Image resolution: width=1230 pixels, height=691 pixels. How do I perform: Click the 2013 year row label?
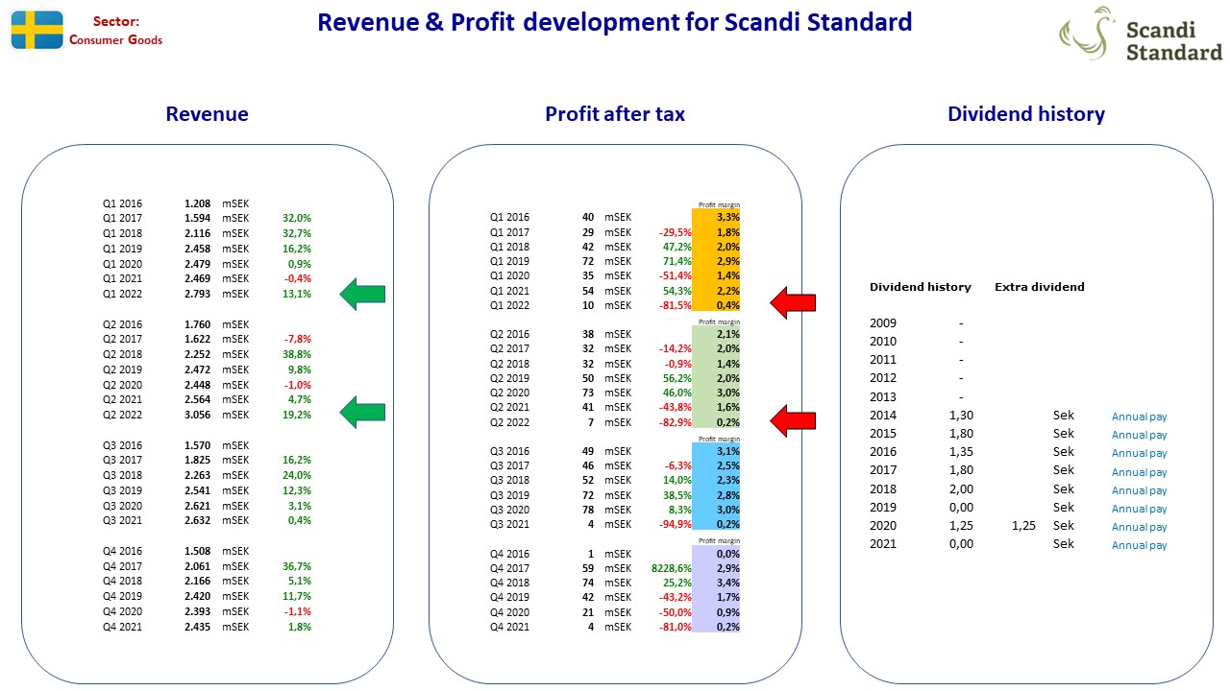click(x=883, y=397)
